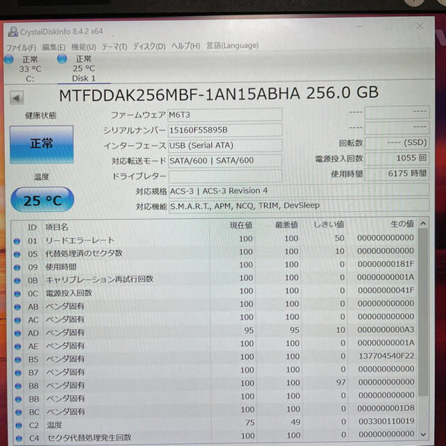Click the C: drive blue status orb

coord(9,59)
